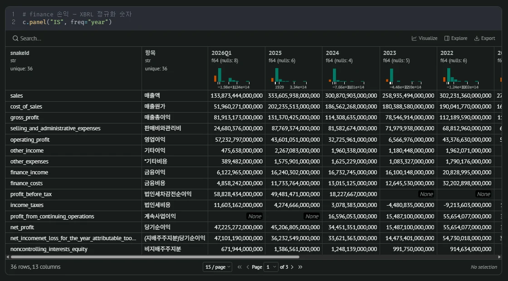
Task: Focus the Search... input field
Action: pos(31,38)
